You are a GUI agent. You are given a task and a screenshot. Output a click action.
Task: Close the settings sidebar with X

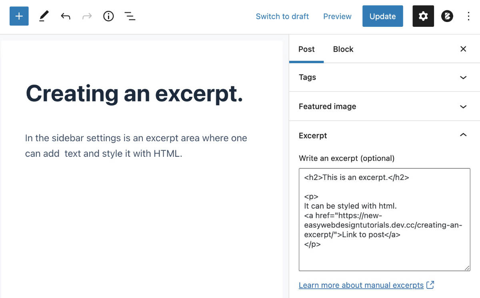463,49
